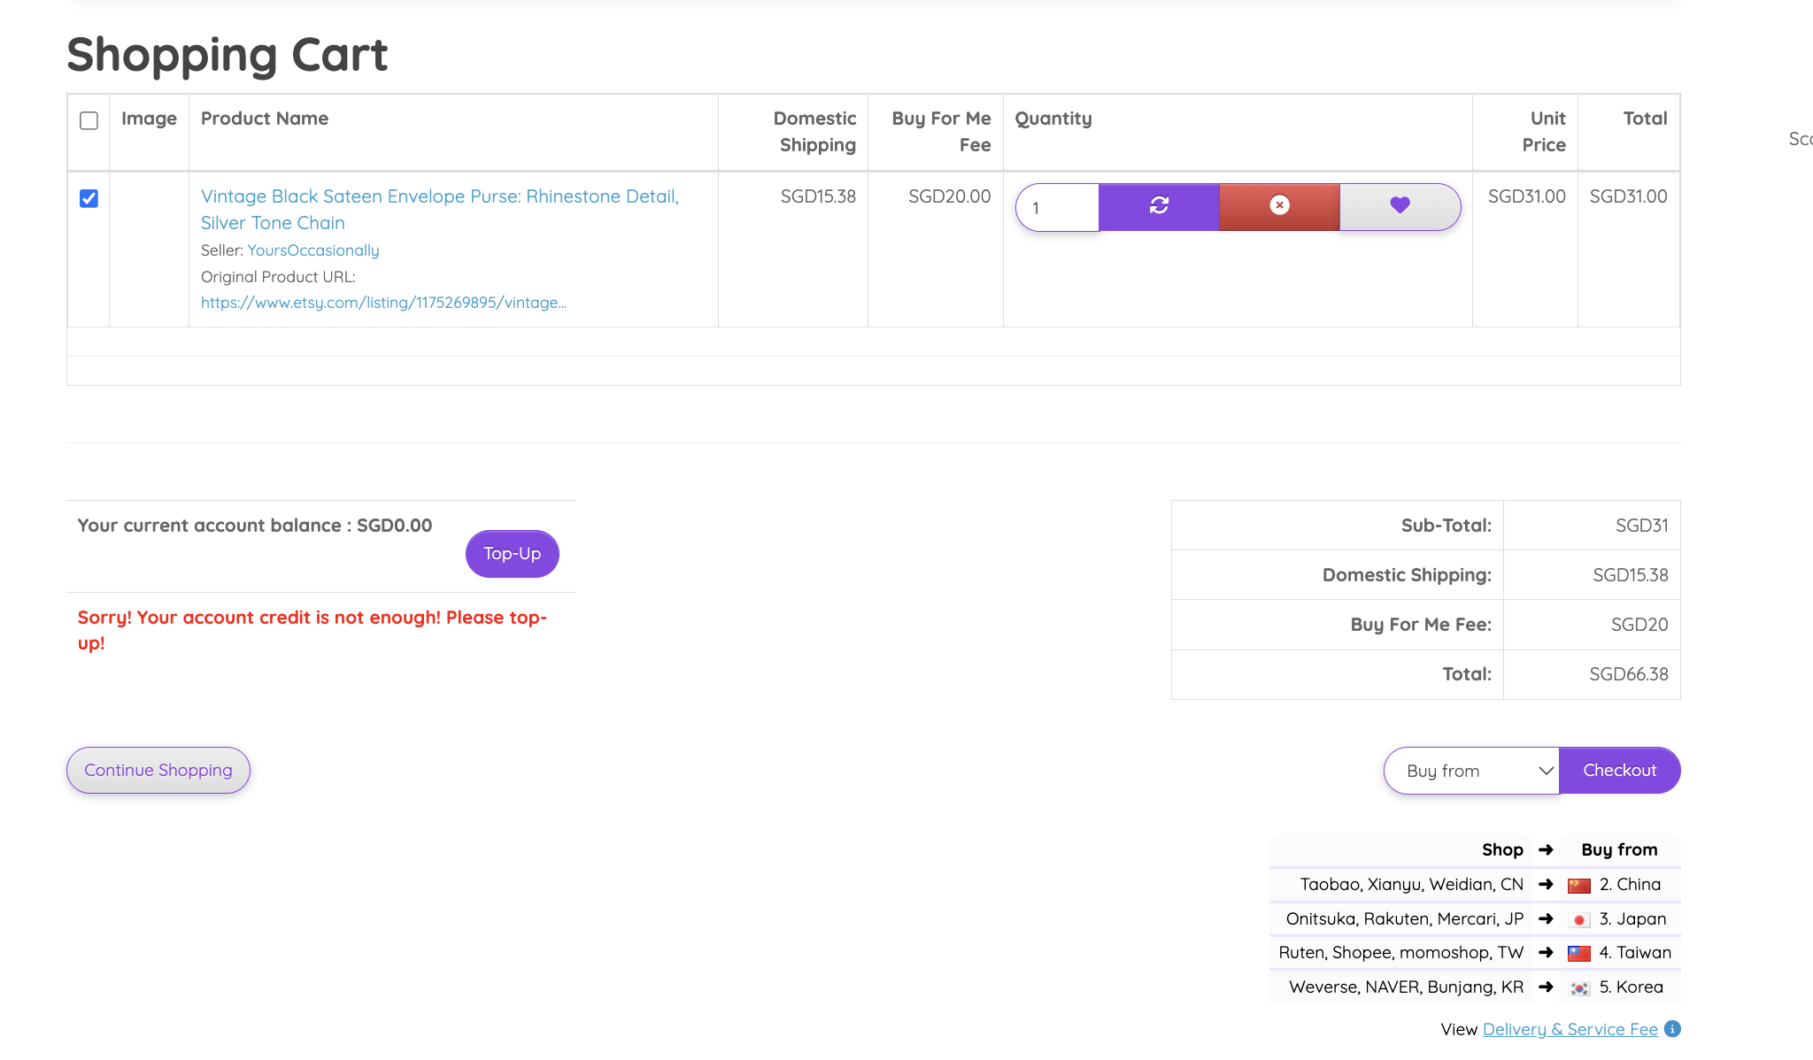Click Continue Shopping button

coord(158,771)
